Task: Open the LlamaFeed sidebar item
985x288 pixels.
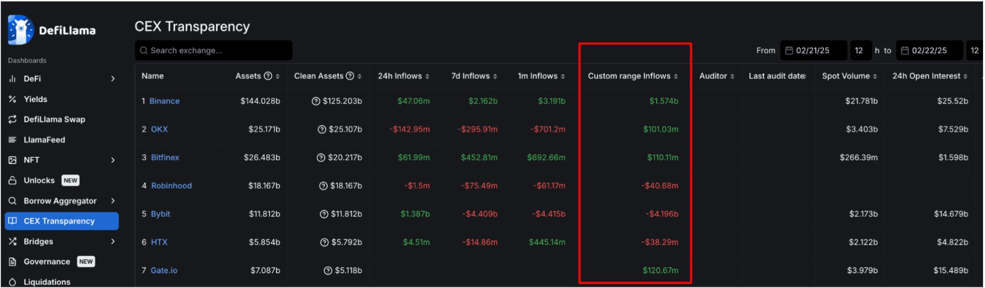Action: click(x=44, y=140)
